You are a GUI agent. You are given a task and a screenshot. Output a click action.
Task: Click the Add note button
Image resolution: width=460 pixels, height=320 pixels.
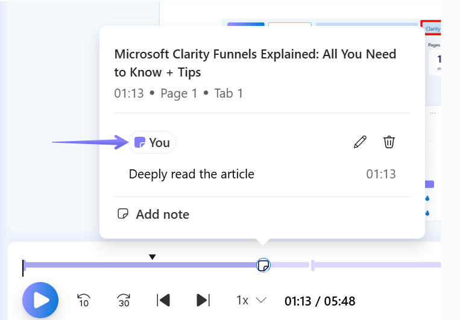click(x=153, y=214)
